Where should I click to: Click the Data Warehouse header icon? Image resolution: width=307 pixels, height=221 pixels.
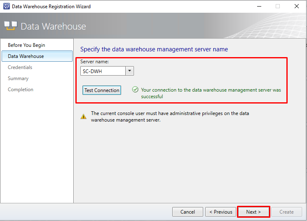11,26
